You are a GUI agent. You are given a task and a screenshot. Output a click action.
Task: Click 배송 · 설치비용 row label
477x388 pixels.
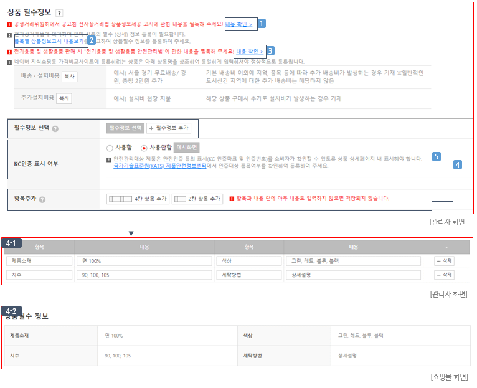[x=40, y=76]
